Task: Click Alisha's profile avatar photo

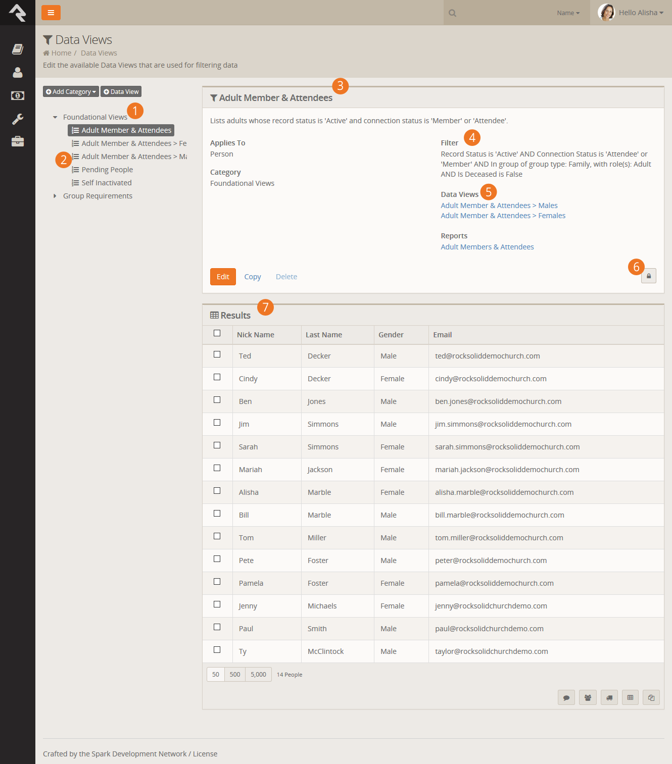Action: coord(606,13)
